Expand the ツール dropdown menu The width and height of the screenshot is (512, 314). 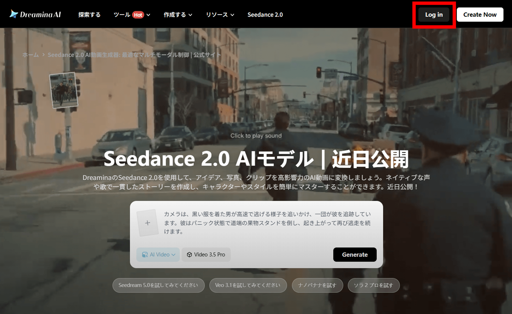(148, 15)
